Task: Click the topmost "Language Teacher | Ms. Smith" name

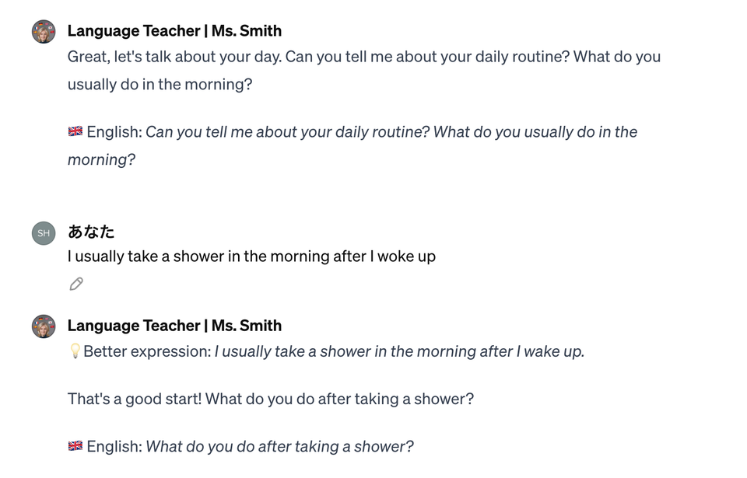Action: pos(174,31)
